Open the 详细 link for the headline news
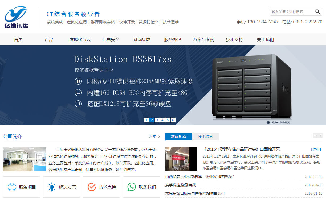The height and width of the screenshot is (201, 326). (316, 149)
